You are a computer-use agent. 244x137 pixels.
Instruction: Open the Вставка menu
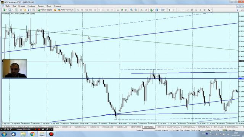21,6
